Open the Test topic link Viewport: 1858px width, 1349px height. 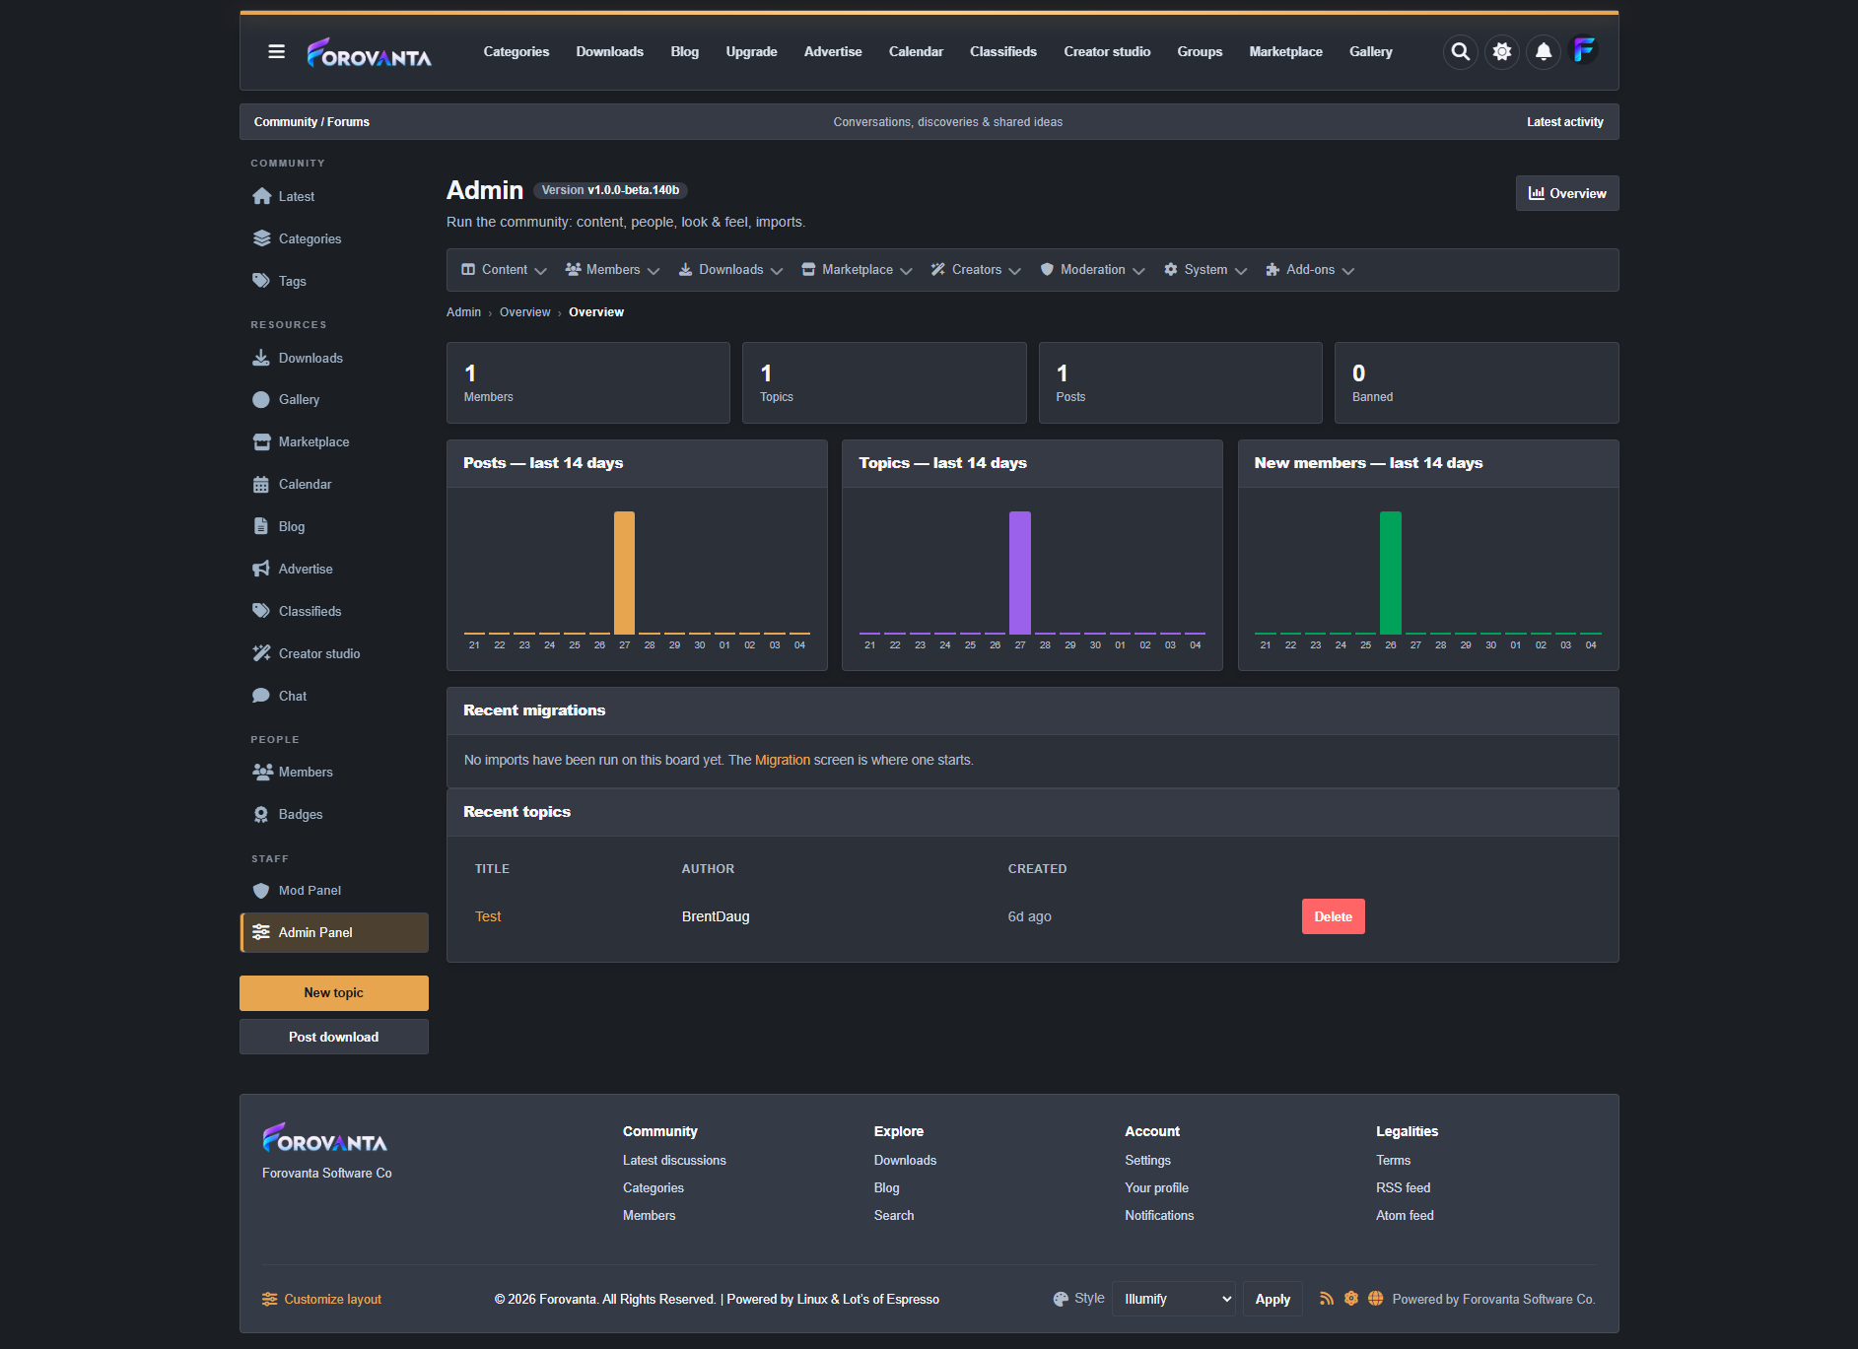click(488, 916)
